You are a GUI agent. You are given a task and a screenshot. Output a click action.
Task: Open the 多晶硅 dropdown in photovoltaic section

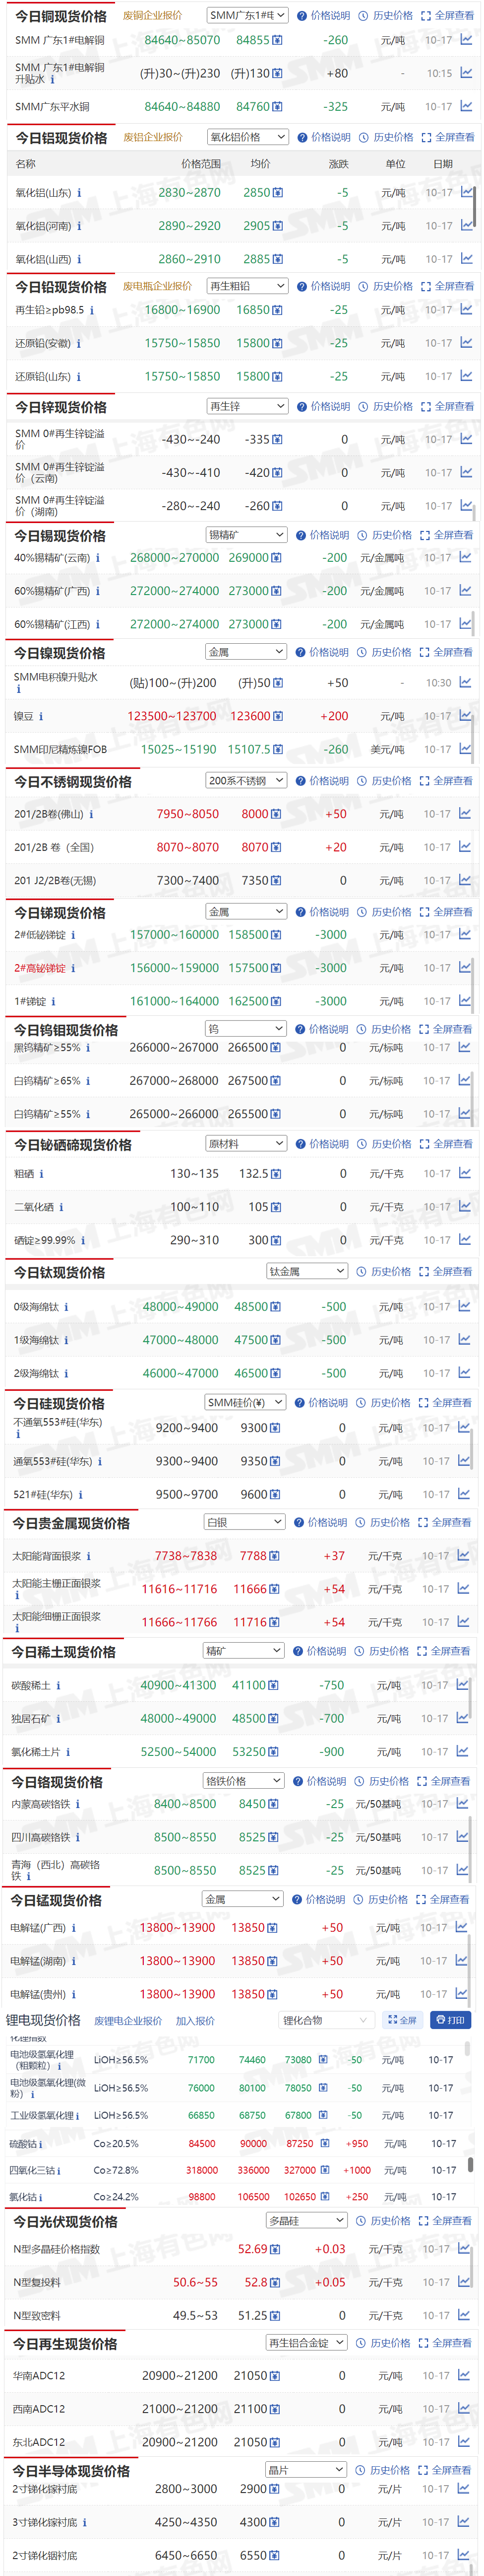tap(305, 2220)
